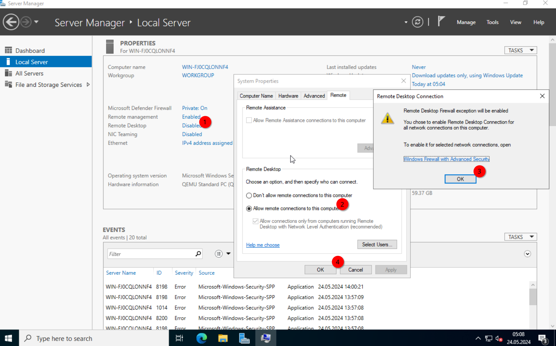Click the events Filter input field
The image size is (556, 346).
point(151,254)
